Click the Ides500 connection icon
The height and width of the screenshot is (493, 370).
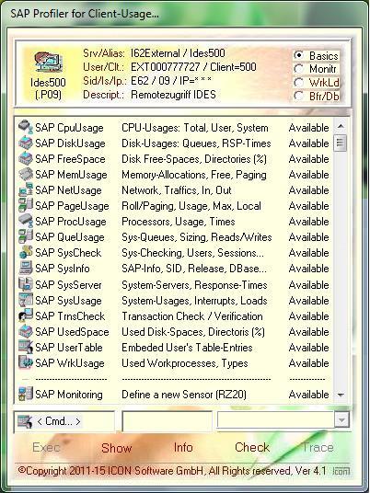[x=48, y=62]
